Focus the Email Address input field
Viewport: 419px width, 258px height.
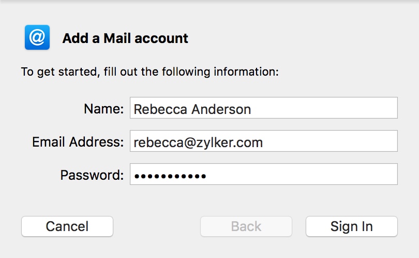click(263, 141)
